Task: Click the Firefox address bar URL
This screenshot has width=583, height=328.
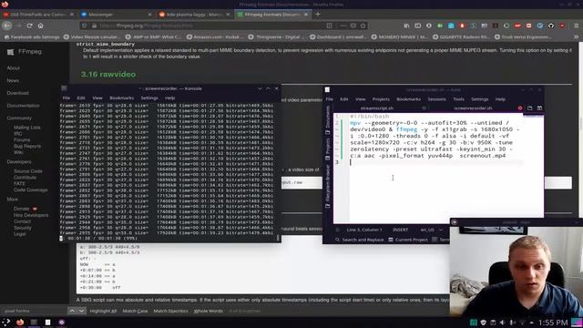Action: pos(154,26)
